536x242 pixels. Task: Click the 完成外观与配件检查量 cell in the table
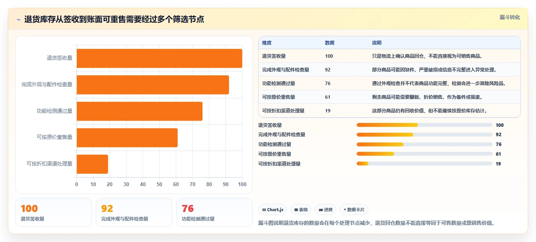286,70
